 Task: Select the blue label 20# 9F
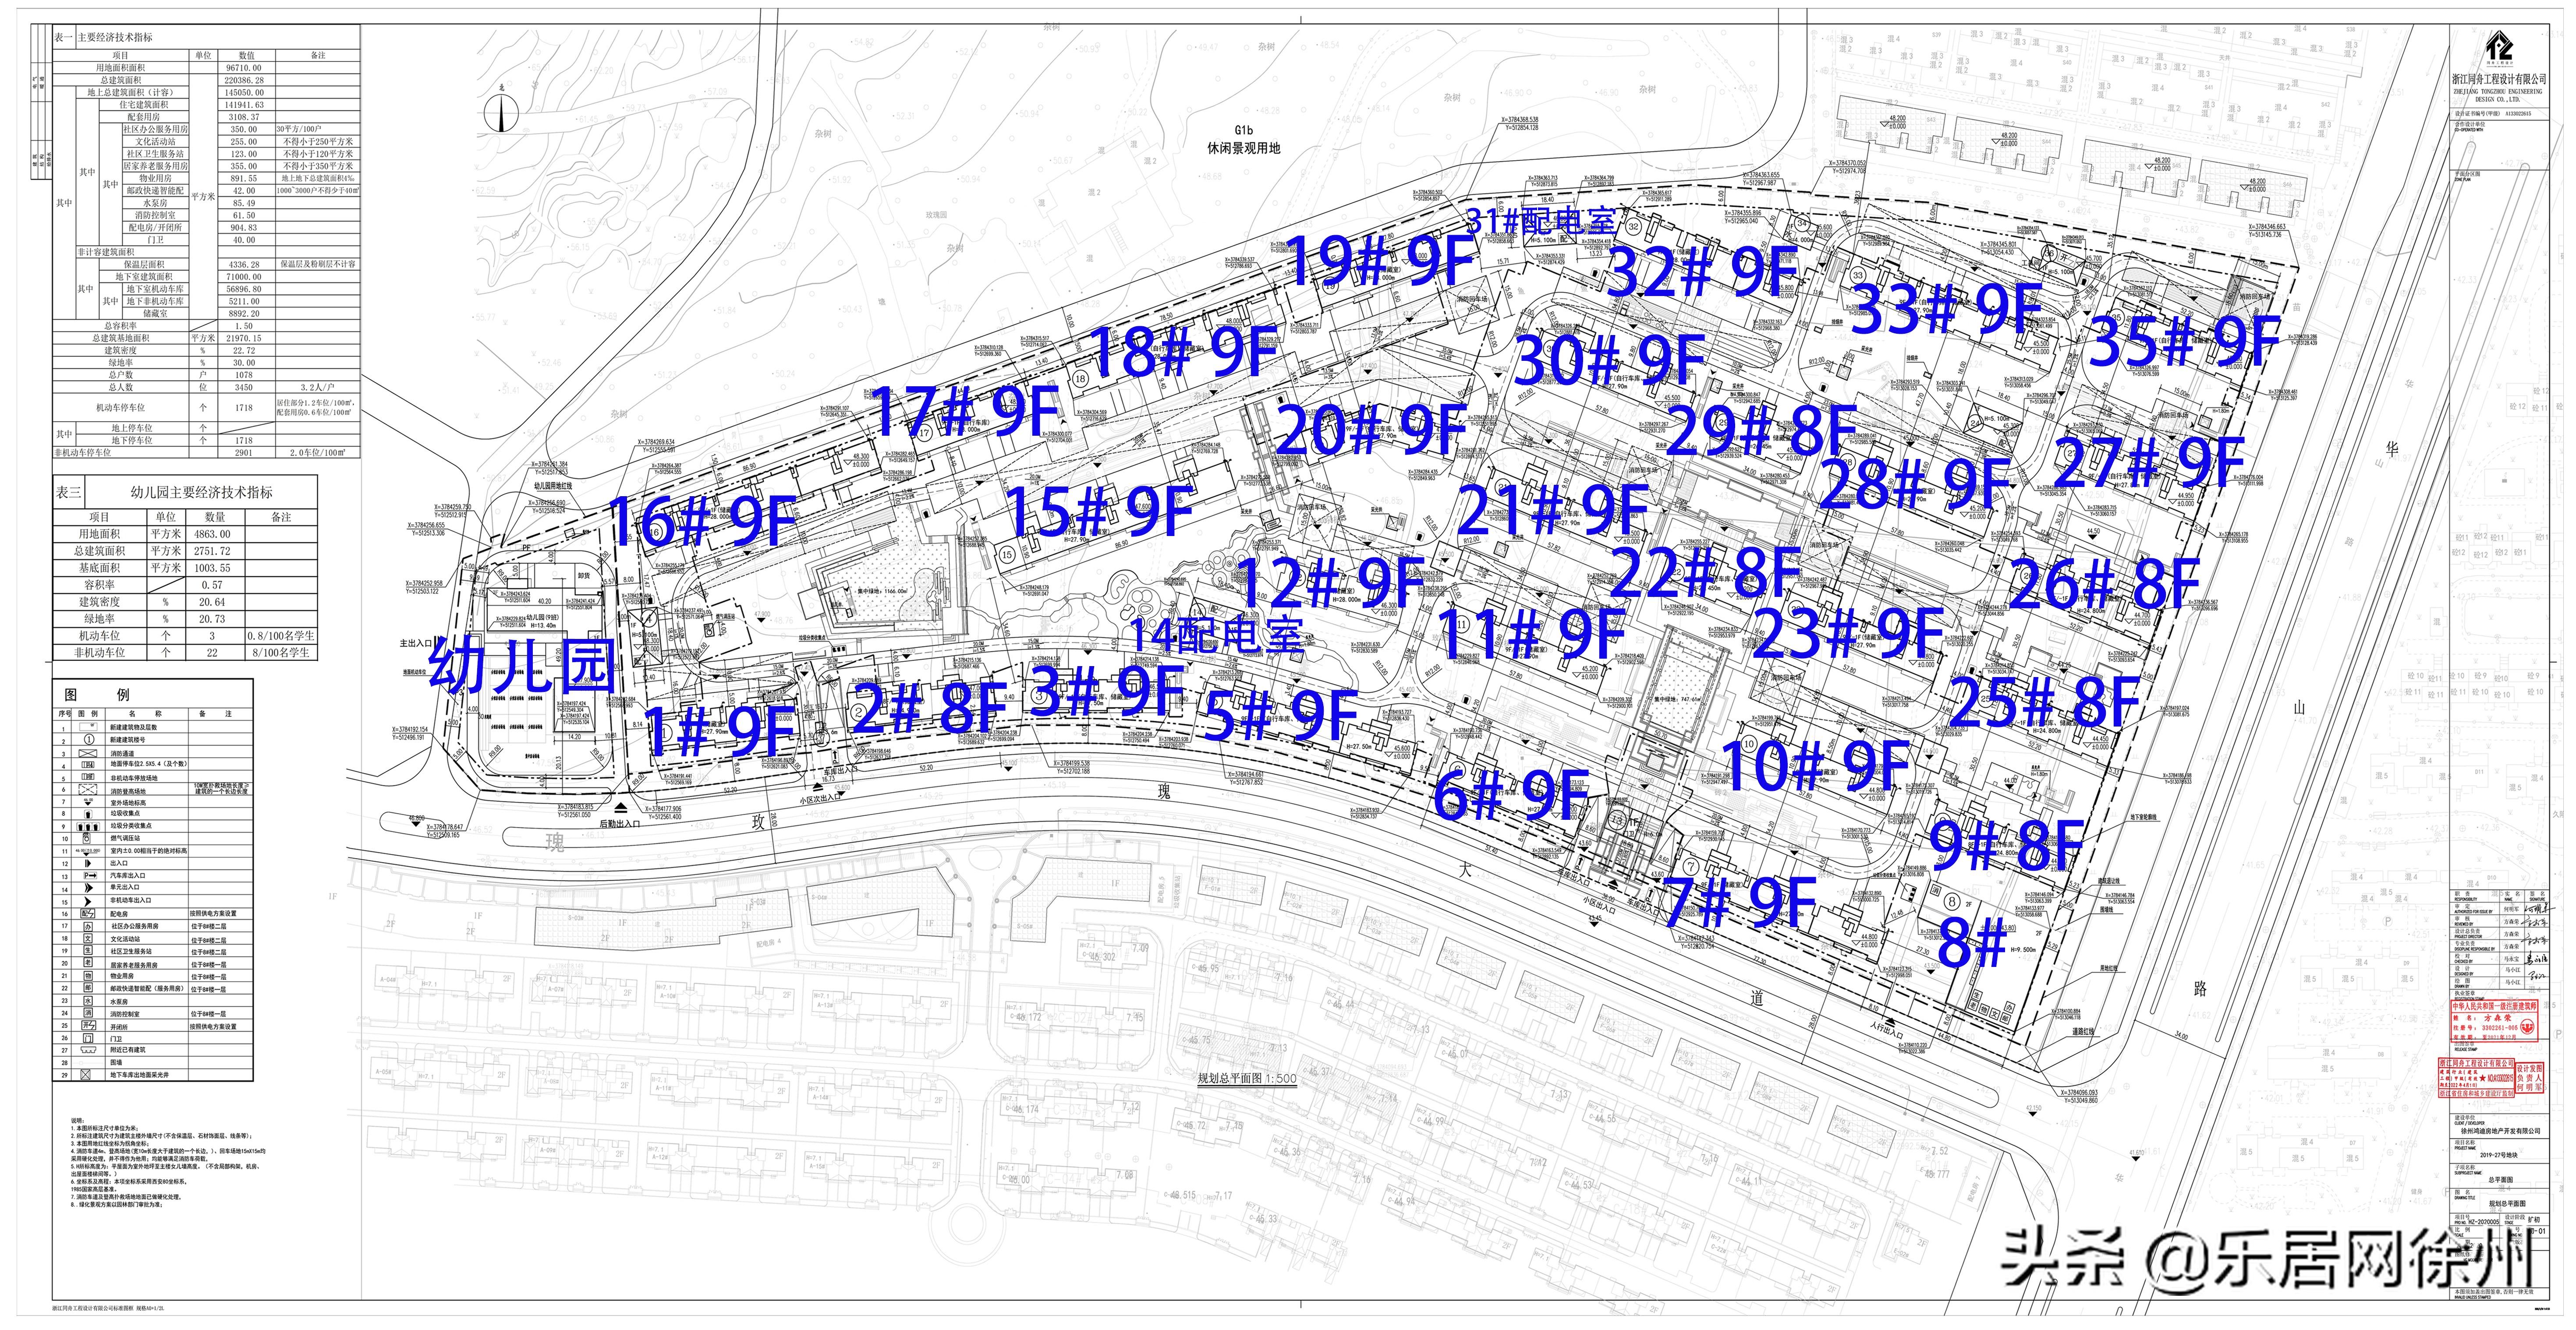(1372, 430)
